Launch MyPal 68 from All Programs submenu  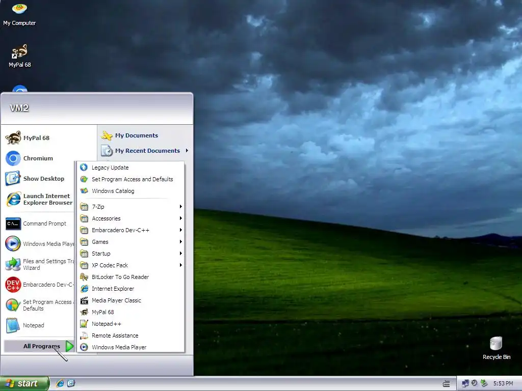(131, 312)
